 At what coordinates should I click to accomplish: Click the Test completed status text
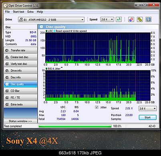click(13, 126)
